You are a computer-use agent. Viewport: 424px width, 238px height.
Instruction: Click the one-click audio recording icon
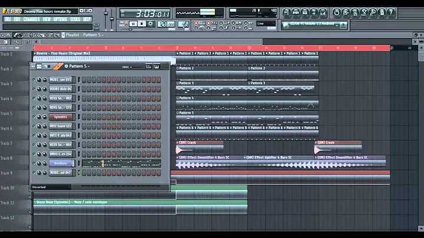click(x=364, y=12)
